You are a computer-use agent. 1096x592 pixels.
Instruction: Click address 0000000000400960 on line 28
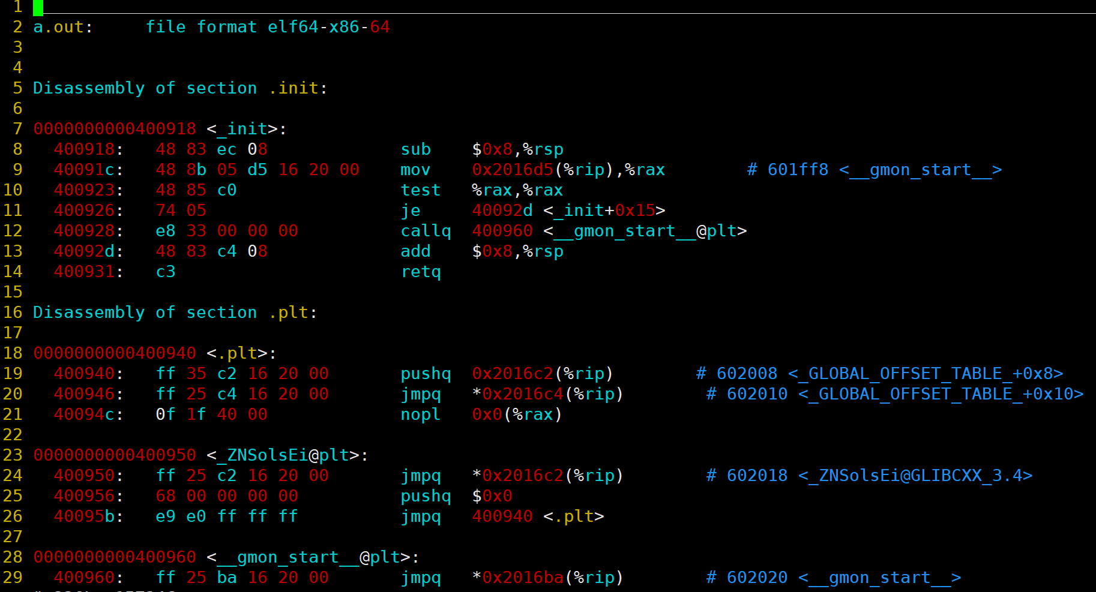[115, 557]
